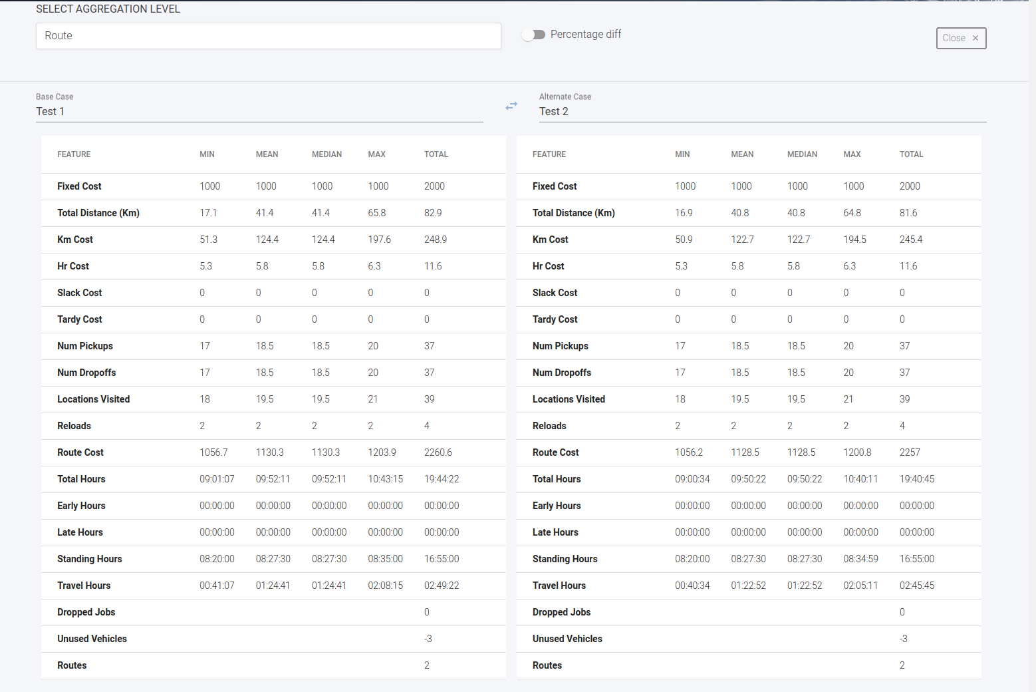Click the FEATURE header in base table

[x=74, y=154]
